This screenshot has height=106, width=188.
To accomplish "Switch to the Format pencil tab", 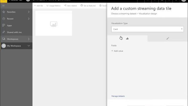I will point(168,39).
